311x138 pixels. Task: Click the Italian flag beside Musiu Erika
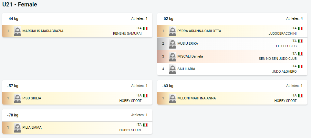click(300, 41)
